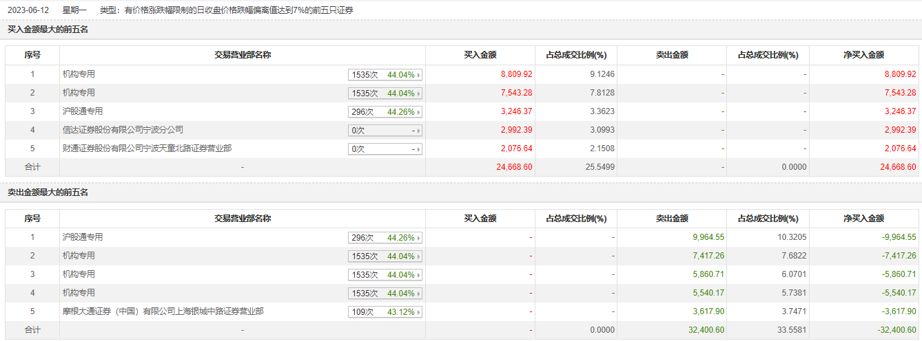Image resolution: width=922 pixels, height=341 pixels.
Task: Open 财通证券股份有限公司宁波天童北路证券营业部 link
Action: tap(147, 148)
